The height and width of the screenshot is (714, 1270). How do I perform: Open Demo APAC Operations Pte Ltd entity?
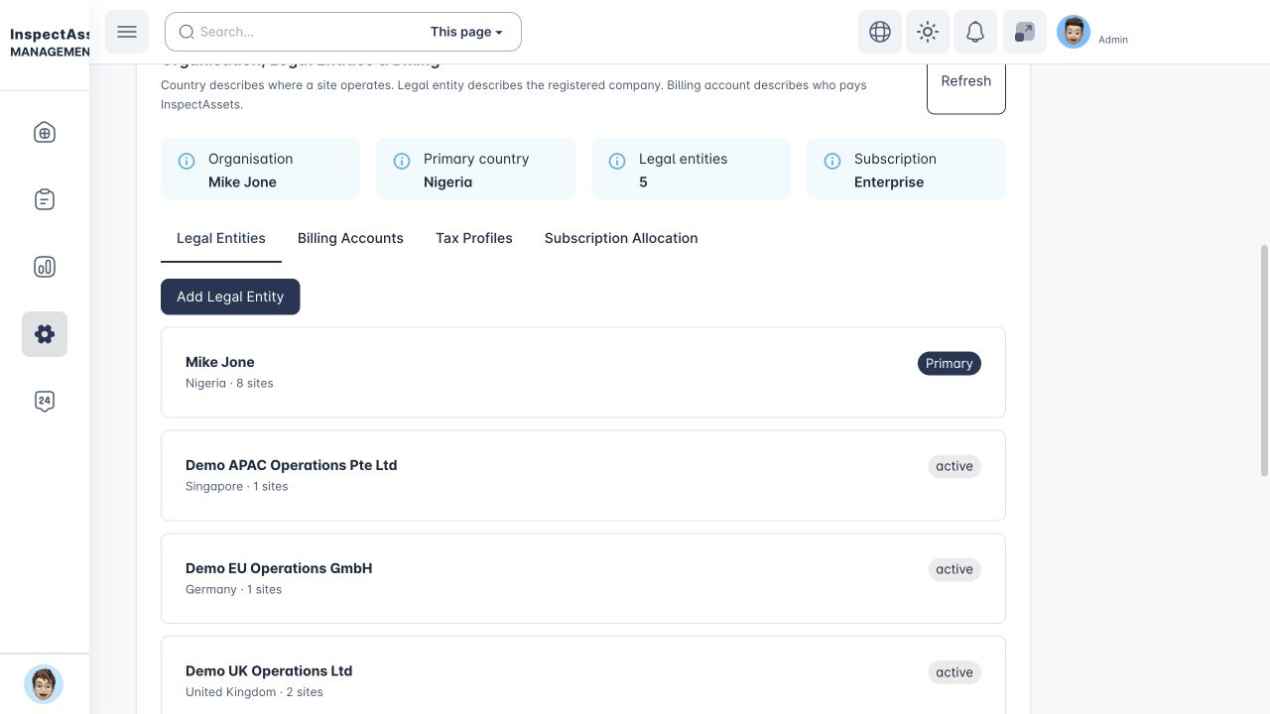[x=583, y=475]
